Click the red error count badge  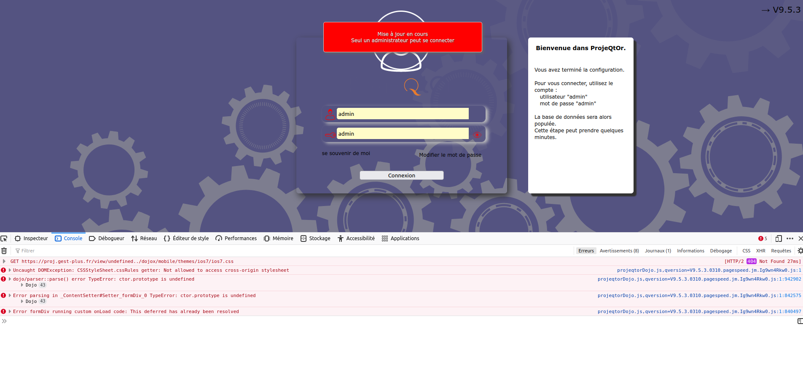point(763,238)
